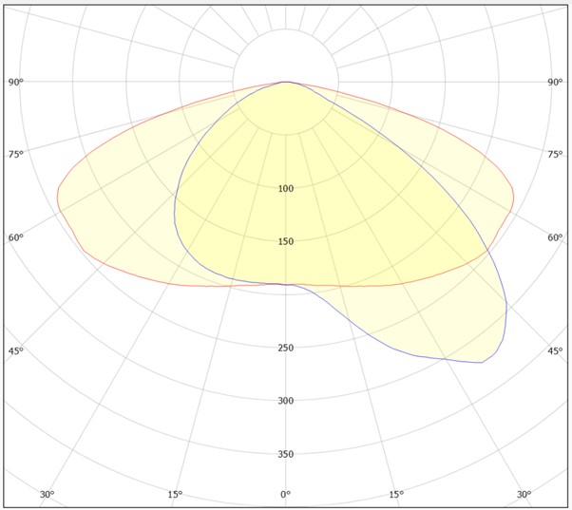Click the bottom-left 30° label

click(48, 495)
